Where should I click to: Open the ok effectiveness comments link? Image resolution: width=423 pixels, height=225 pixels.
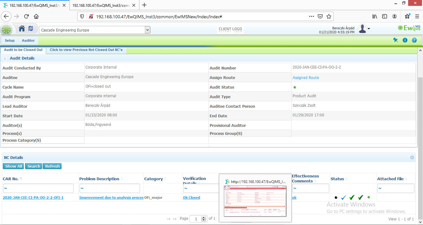click(294, 198)
